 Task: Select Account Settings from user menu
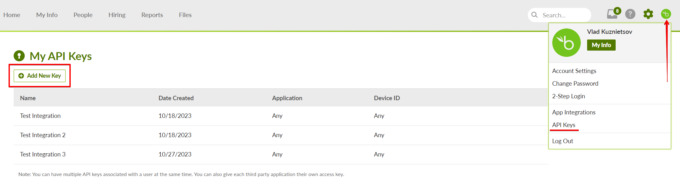(x=574, y=71)
